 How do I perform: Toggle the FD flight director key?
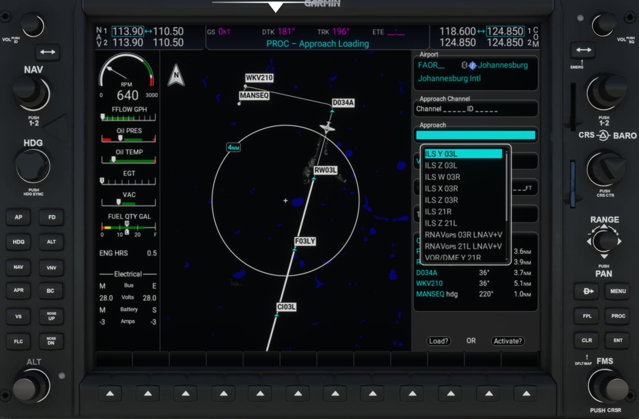point(52,217)
